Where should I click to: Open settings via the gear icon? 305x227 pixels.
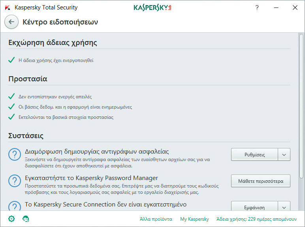(x=11, y=218)
